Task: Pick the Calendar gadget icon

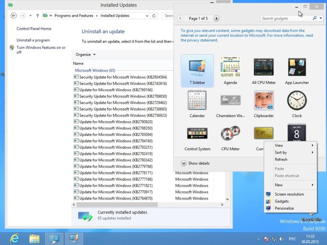Action: coord(197,100)
